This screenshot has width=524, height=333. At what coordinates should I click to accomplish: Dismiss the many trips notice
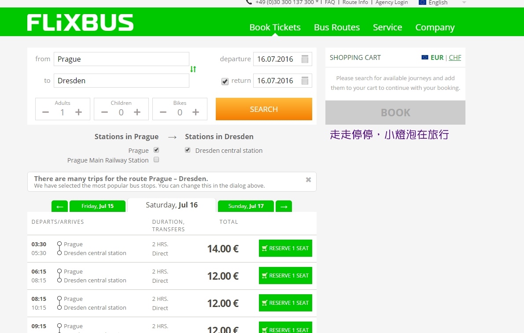point(308,180)
